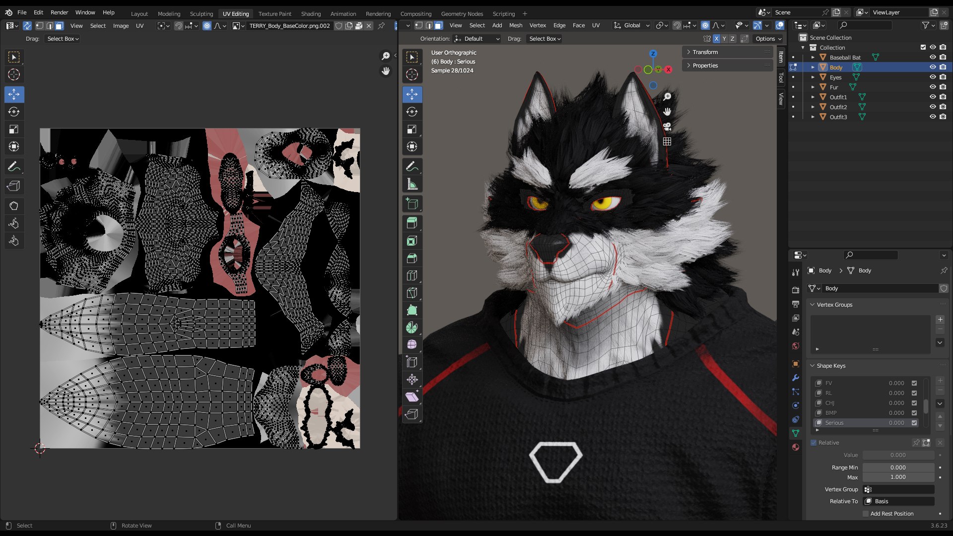953x536 pixels.
Task: Open the Shape Key specials menu
Action: click(940, 403)
